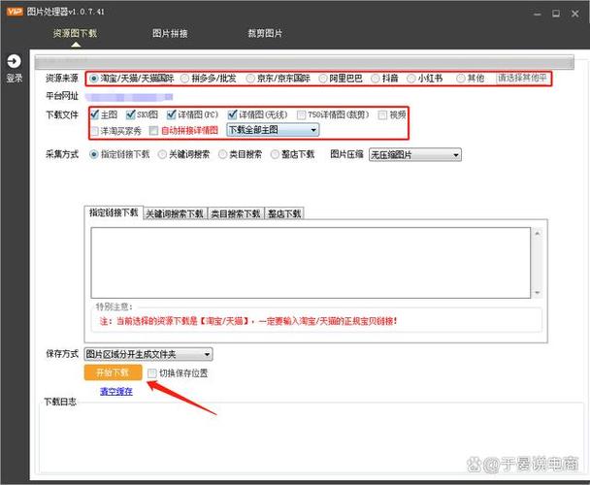Open the 关键词搜索下载 sub-tab

[175, 213]
